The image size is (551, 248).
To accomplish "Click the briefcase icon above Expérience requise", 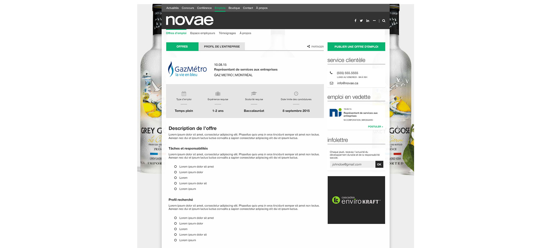I will click(218, 94).
